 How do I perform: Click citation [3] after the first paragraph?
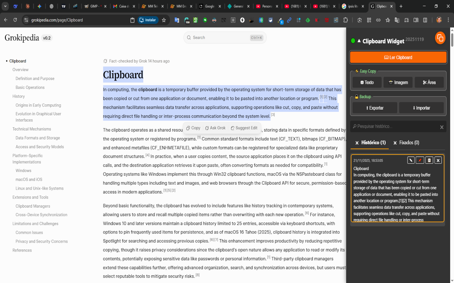pos(273,115)
